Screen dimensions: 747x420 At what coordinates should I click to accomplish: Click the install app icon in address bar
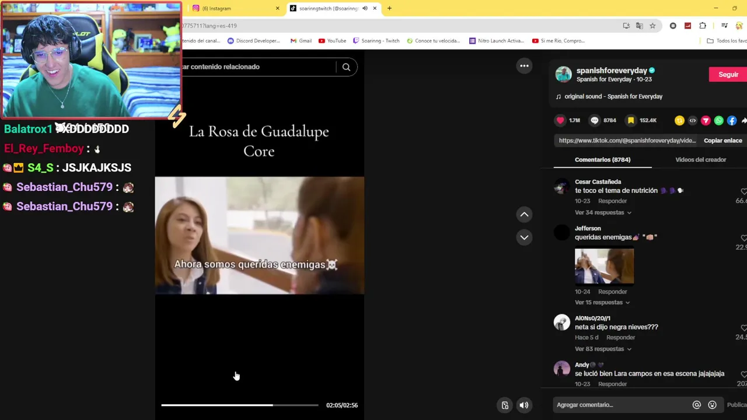(x=626, y=26)
